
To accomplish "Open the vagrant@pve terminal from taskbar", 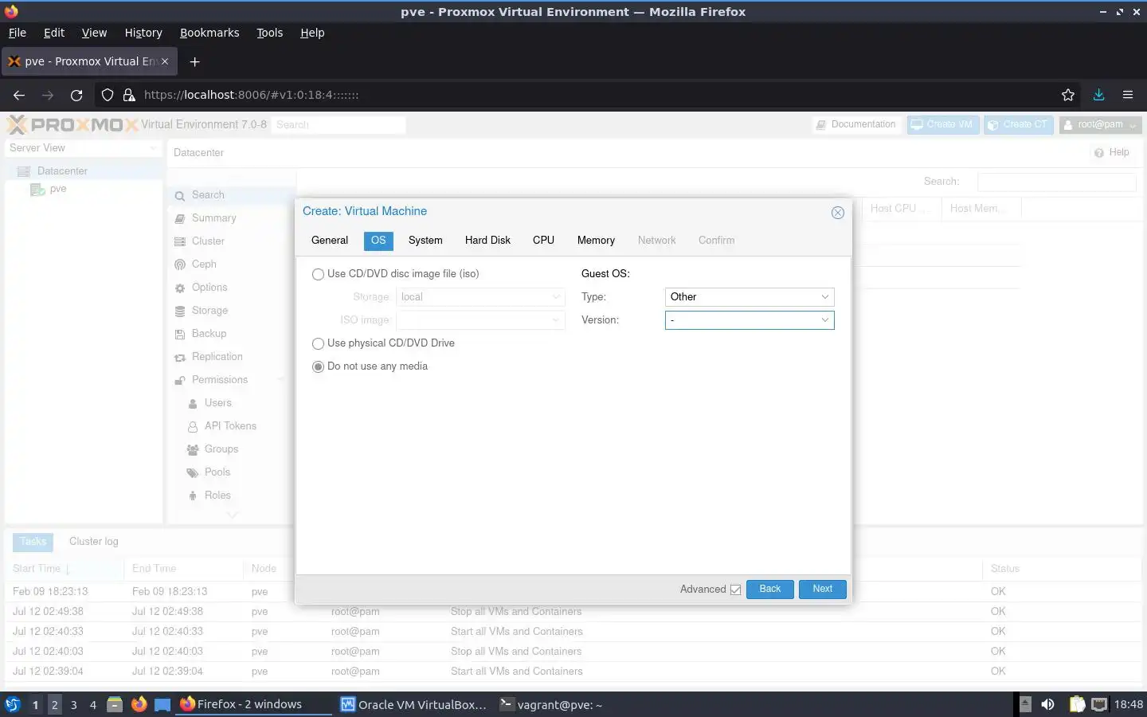I will coord(550,704).
